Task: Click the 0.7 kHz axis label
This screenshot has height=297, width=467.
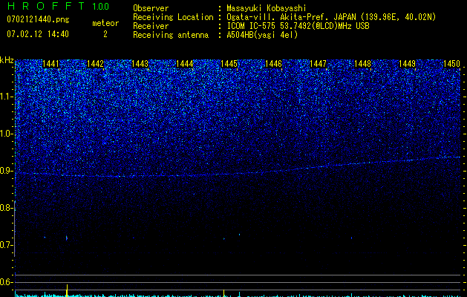Action: [7, 245]
